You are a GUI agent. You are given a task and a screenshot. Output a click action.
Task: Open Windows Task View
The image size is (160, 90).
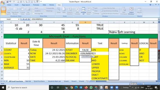[x=58, y=87]
